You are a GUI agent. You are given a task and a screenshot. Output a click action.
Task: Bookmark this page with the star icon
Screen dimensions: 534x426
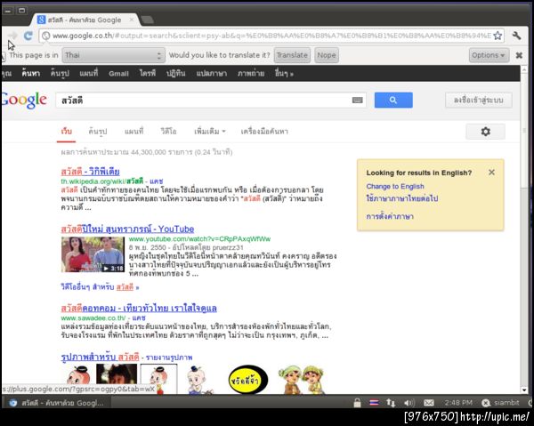click(x=498, y=36)
